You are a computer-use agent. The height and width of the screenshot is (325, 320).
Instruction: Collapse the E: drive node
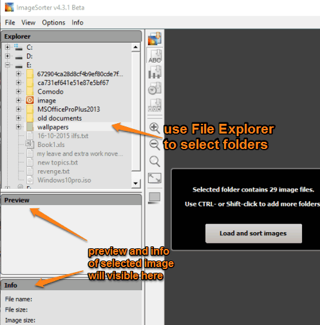point(8,65)
